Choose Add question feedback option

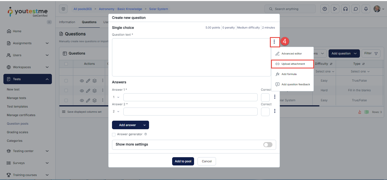(292, 84)
